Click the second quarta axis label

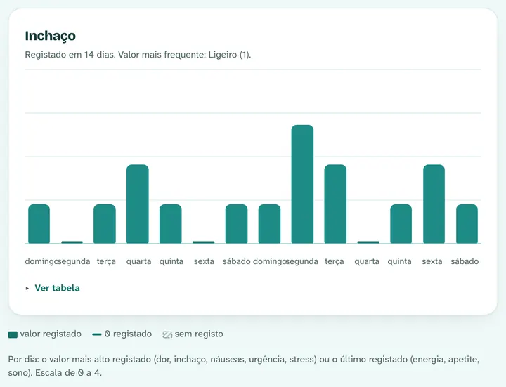pyautogui.click(x=367, y=261)
